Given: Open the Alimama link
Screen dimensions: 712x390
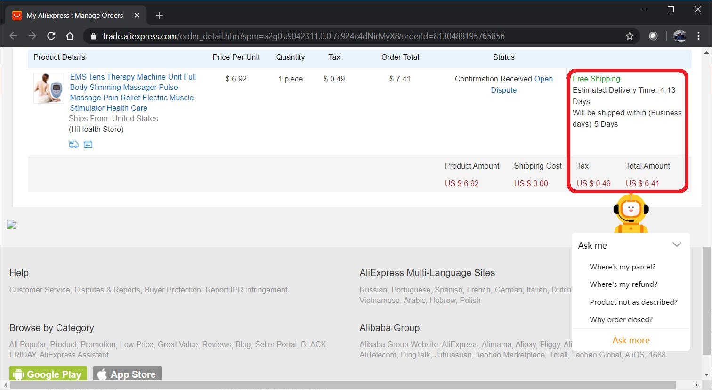Looking at the screenshot, I should tap(496, 345).
